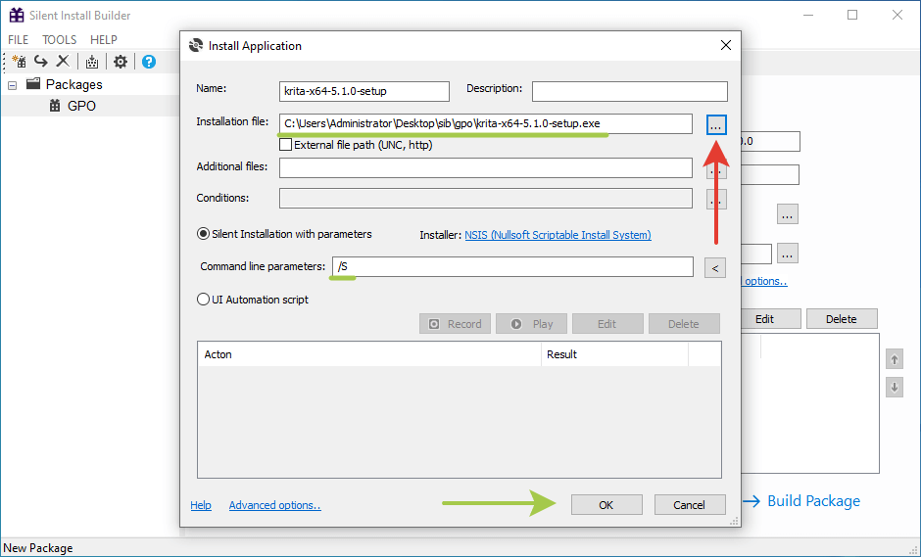Click the dialog's Delete button beside Edit
Screen dimensions: 921x557
coord(684,324)
